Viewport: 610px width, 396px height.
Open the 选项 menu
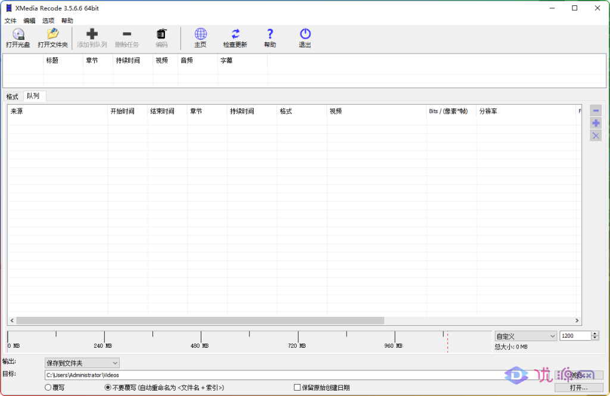pos(48,21)
